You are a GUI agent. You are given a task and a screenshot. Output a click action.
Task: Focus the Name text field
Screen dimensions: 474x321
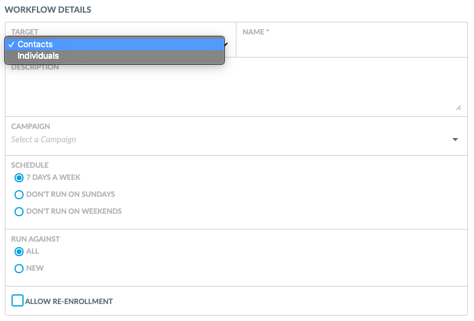pos(352,45)
